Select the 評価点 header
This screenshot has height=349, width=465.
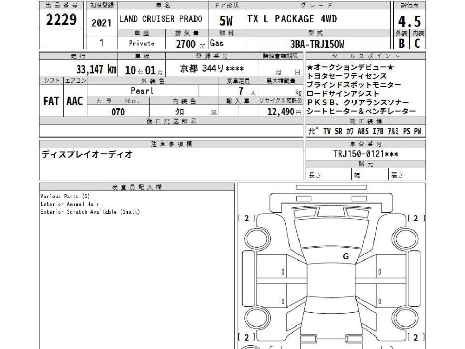point(409,5)
